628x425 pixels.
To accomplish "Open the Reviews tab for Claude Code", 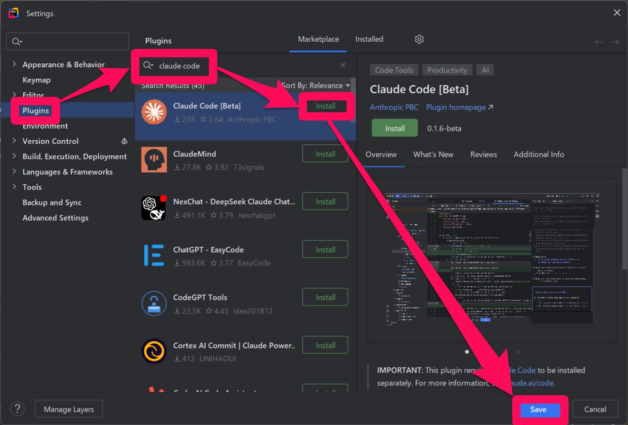I will pos(483,154).
